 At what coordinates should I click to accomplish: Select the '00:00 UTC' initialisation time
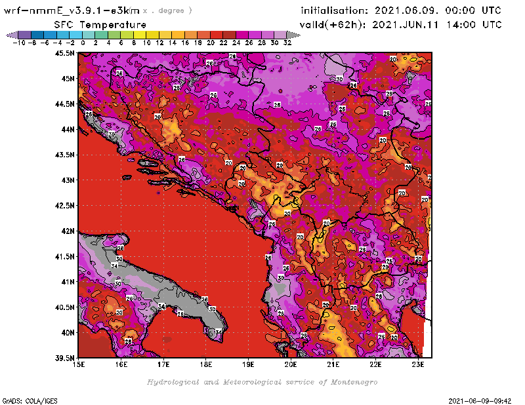tap(473, 10)
